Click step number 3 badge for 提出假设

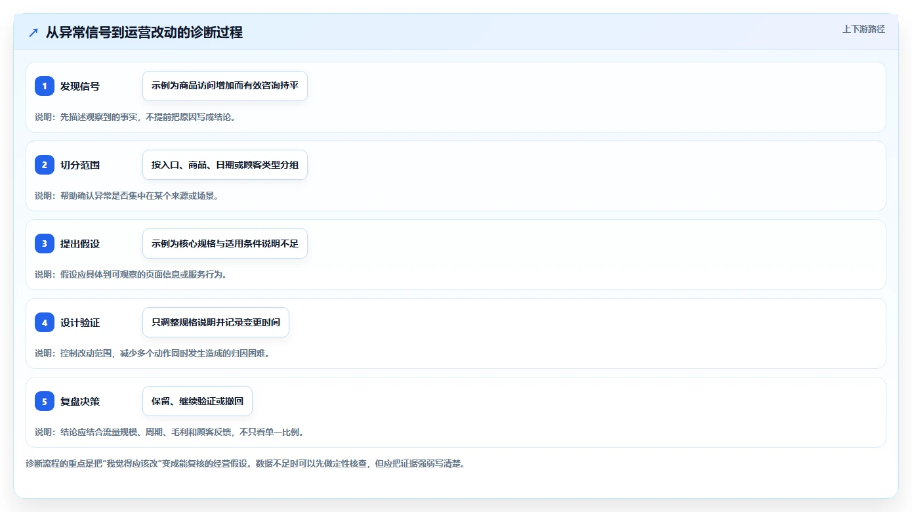pos(45,244)
